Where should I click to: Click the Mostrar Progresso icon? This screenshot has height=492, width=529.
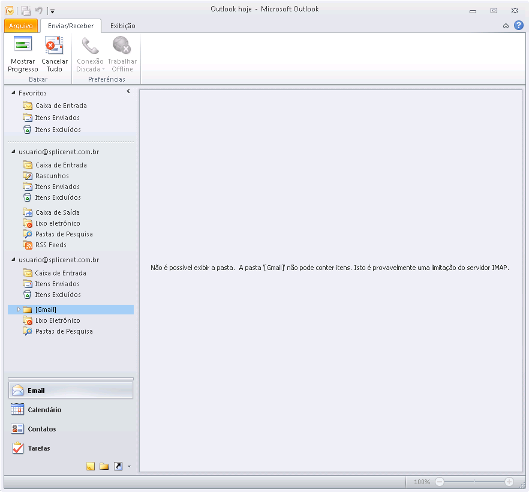click(23, 44)
